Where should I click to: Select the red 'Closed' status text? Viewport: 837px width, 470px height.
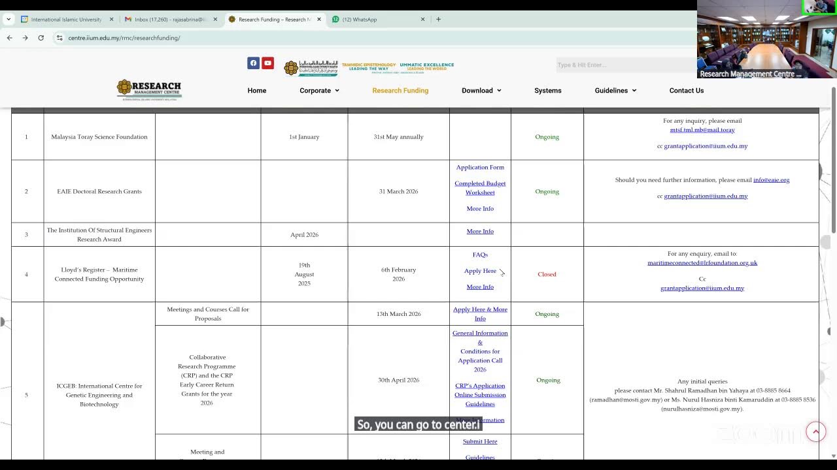tap(547, 275)
